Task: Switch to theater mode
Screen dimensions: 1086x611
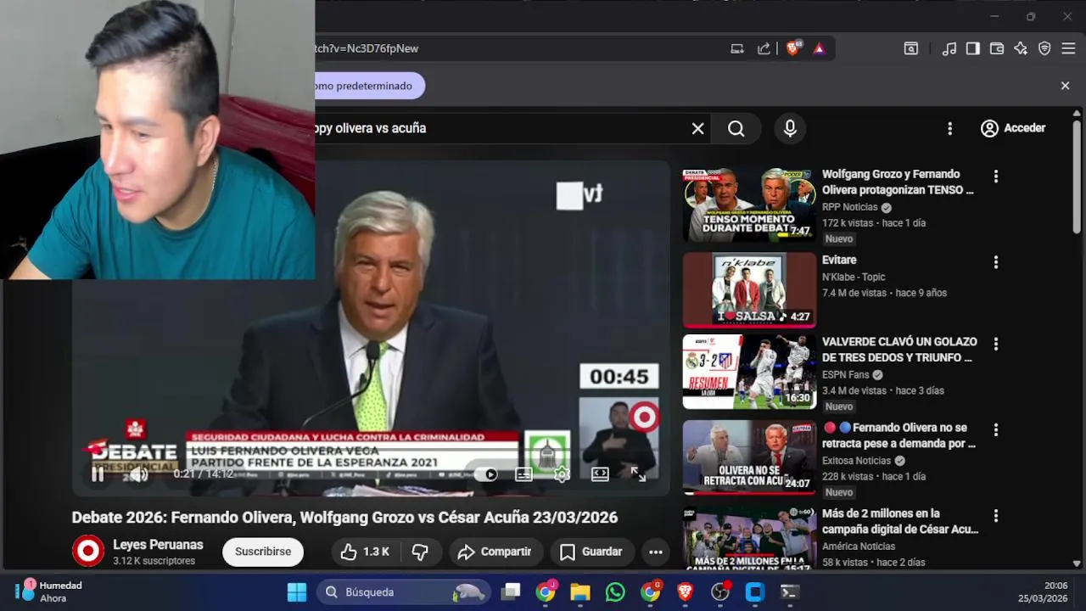Action: (600, 474)
